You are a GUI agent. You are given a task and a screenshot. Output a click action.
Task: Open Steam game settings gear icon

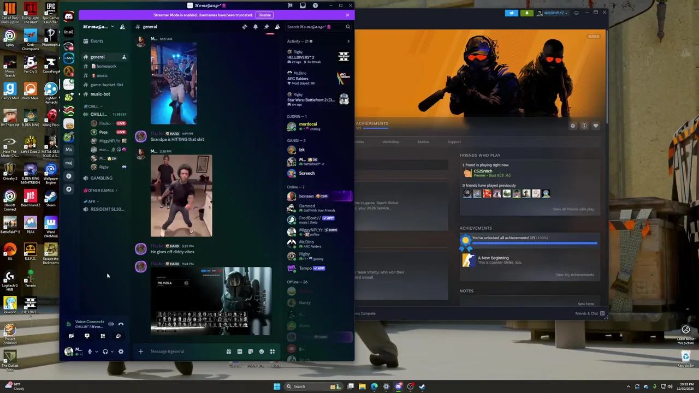[573, 126]
